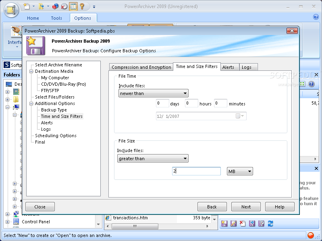
Task: Click the blue help question mark in main window
Action: pos(316,17)
